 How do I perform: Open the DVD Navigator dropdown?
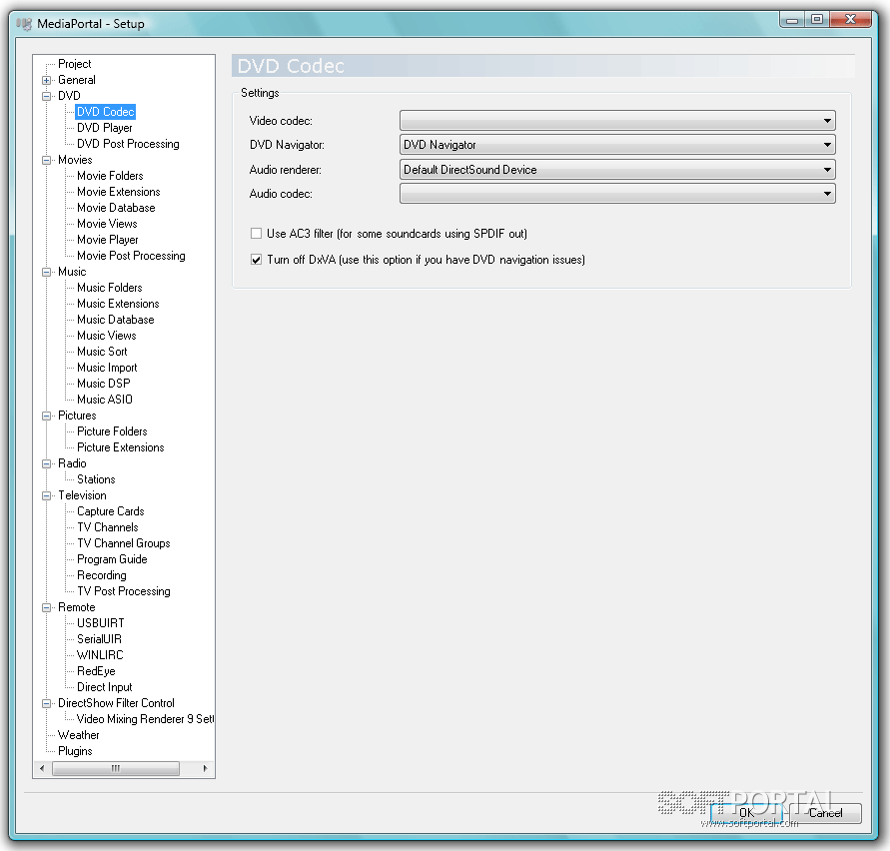click(x=617, y=145)
